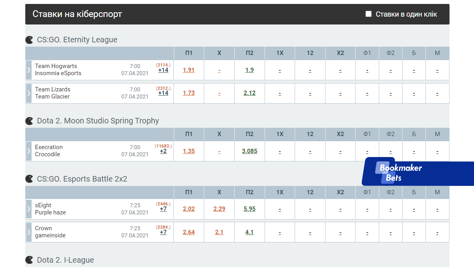The height and width of the screenshot is (267, 474).
Task: Select Crocodile win odds 3.085
Action: coord(250,151)
